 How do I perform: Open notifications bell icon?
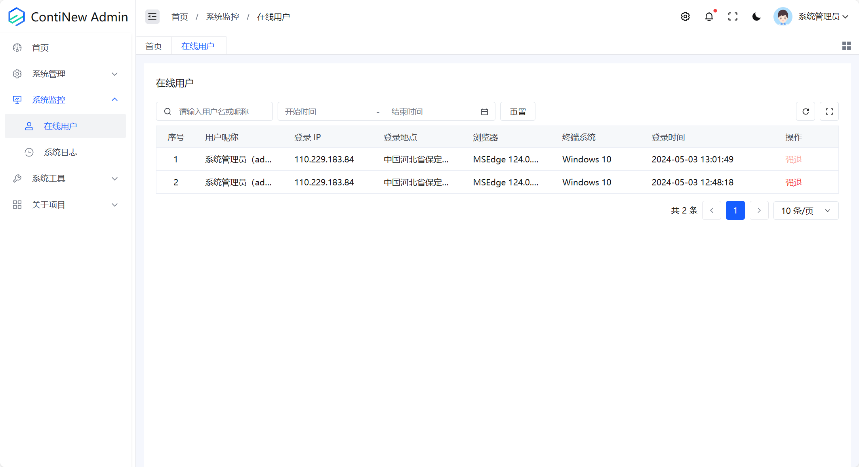[x=709, y=17]
